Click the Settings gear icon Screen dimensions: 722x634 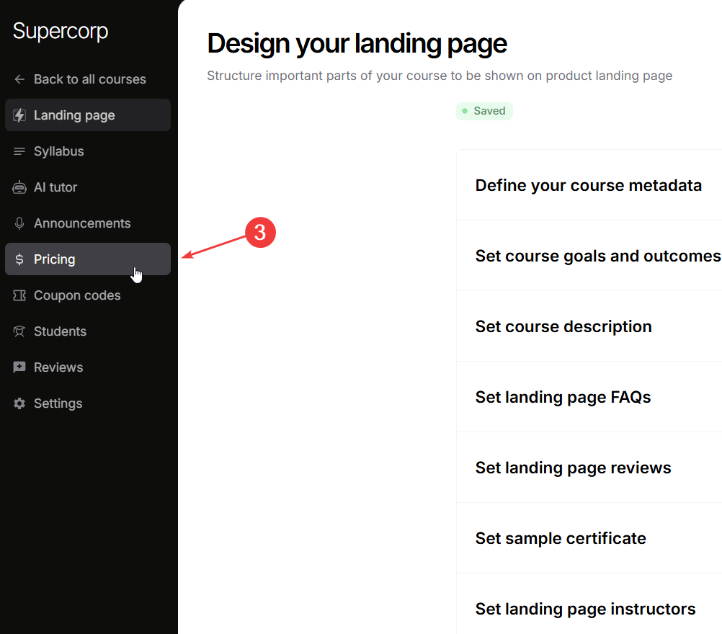point(19,403)
